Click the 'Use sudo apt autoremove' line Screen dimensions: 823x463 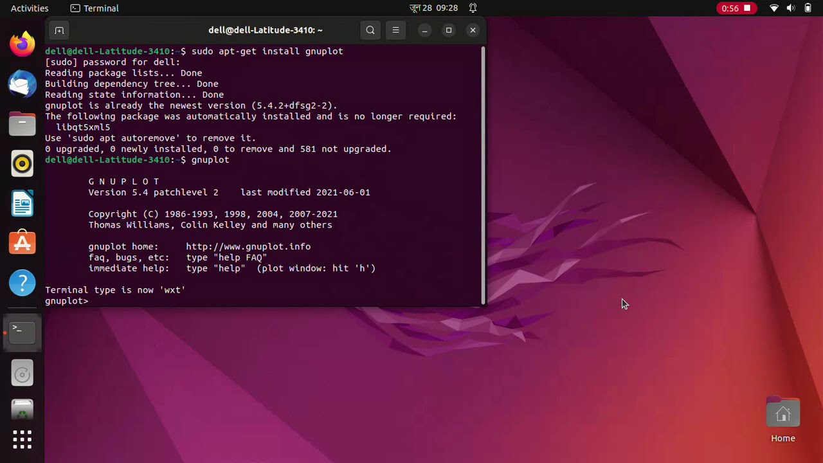coord(150,138)
